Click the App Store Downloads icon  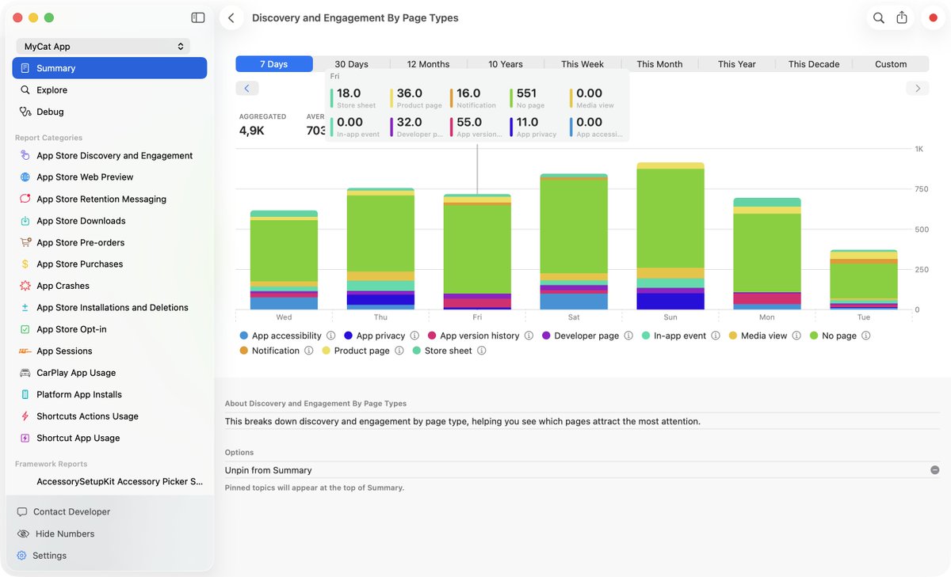point(25,221)
